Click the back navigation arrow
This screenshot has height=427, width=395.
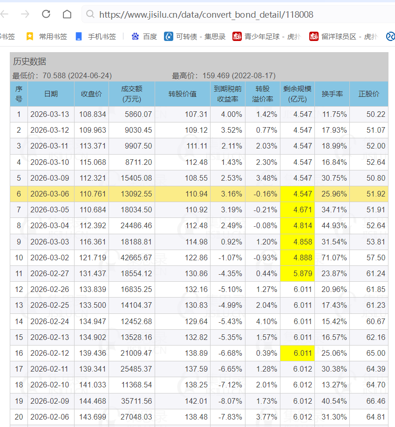click(x=5, y=14)
